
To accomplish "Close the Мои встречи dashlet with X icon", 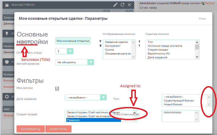I will pos(129,5).
